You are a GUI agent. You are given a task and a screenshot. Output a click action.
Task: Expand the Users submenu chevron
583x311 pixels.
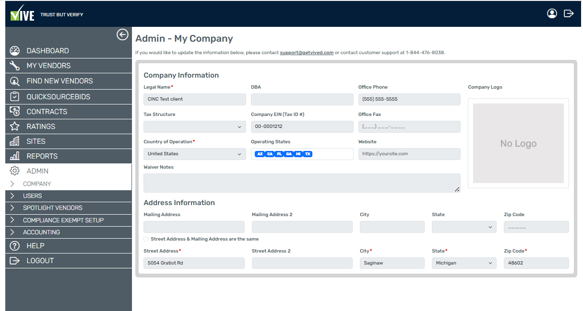point(12,196)
